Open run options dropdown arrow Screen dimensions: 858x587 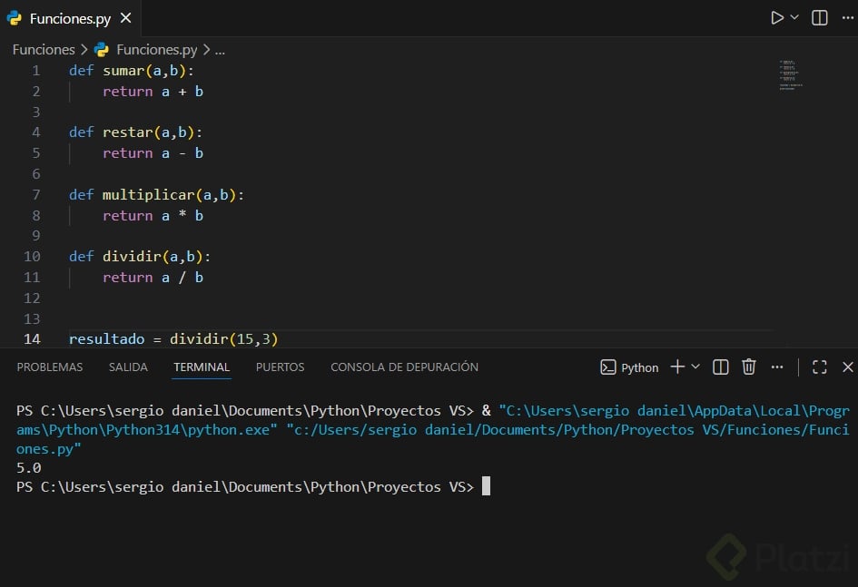[794, 17]
